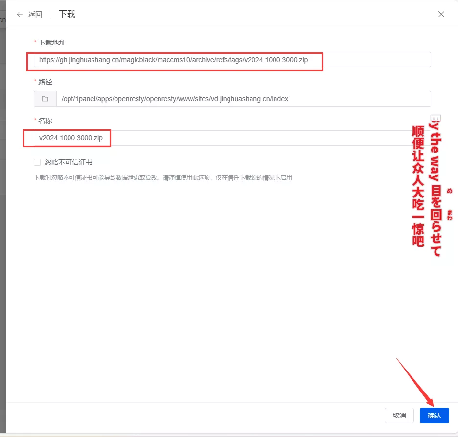
Task: Click the 路径 path input field
Action: [243, 99]
